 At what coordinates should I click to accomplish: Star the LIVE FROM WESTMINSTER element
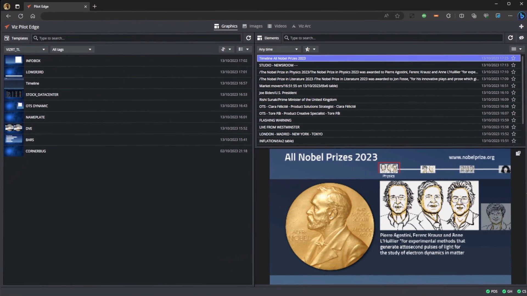(514, 127)
